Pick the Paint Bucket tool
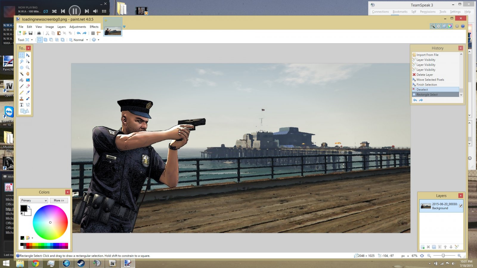477x268 pixels. pyautogui.click(x=21, y=80)
